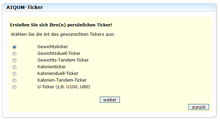
Task: Click the Kalorienticker label text
Action: point(52,67)
